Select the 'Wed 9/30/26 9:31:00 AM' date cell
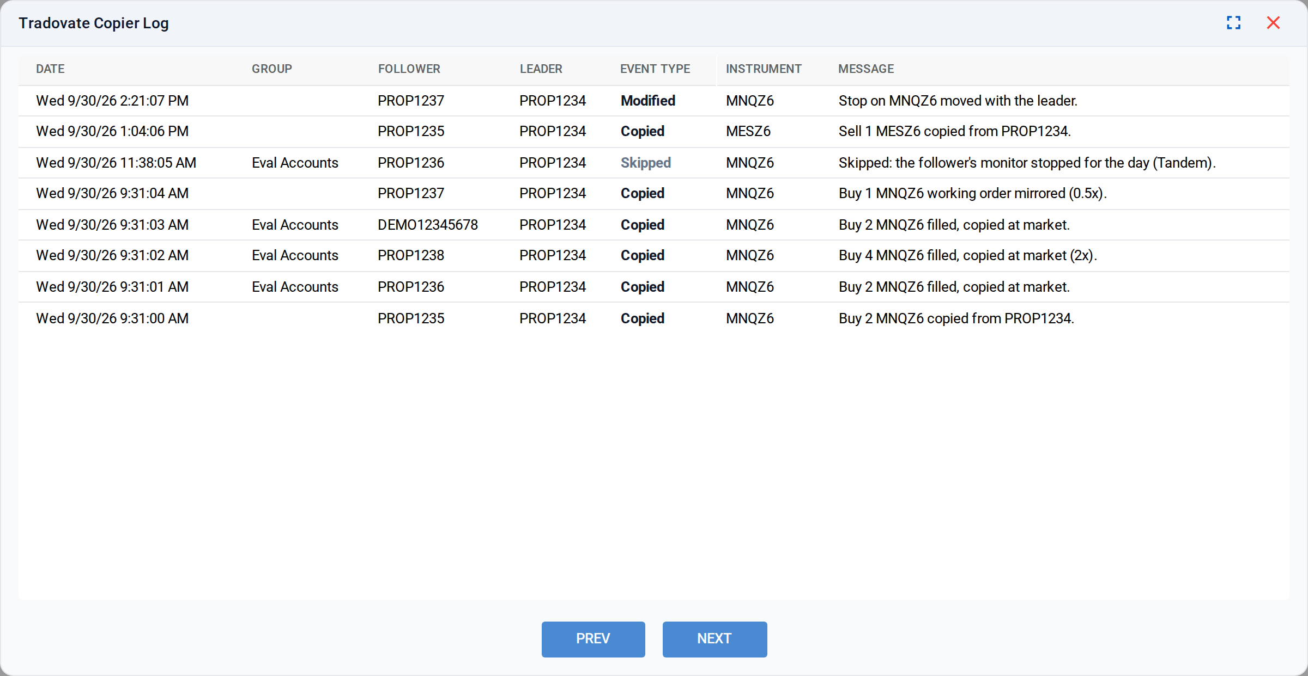This screenshot has width=1308, height=676. [112, 318]
